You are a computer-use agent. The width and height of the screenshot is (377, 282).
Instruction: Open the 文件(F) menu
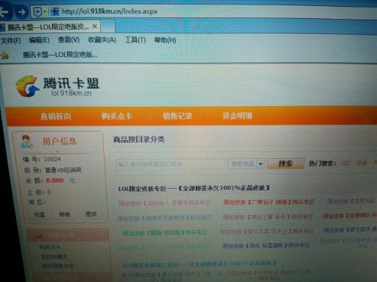pos(11,40)
